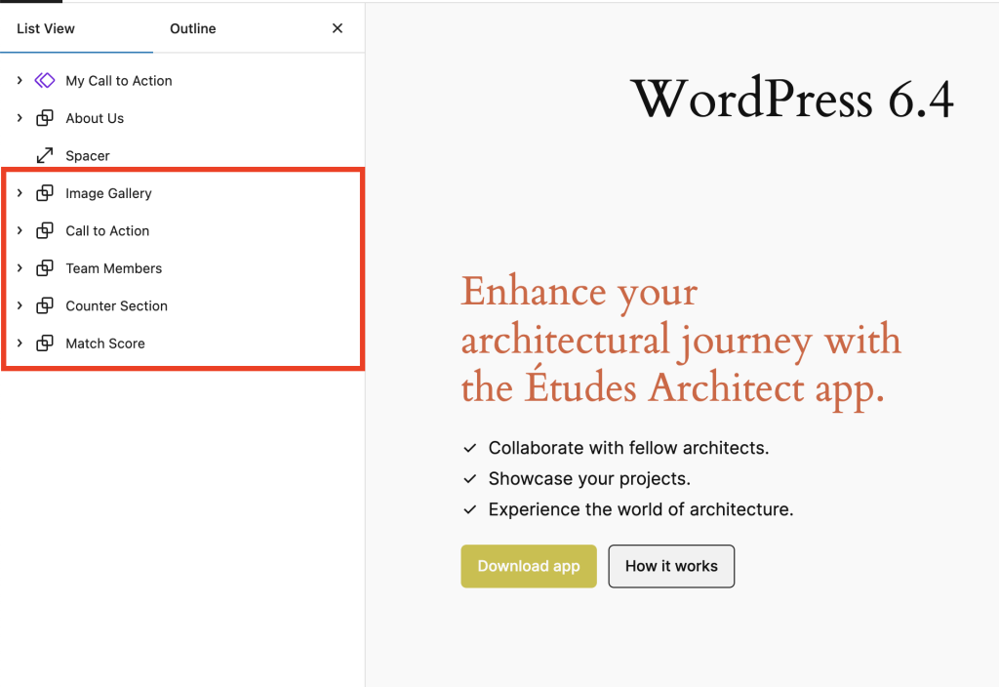Select the Call to Action list item

click(x=107, y=230)
